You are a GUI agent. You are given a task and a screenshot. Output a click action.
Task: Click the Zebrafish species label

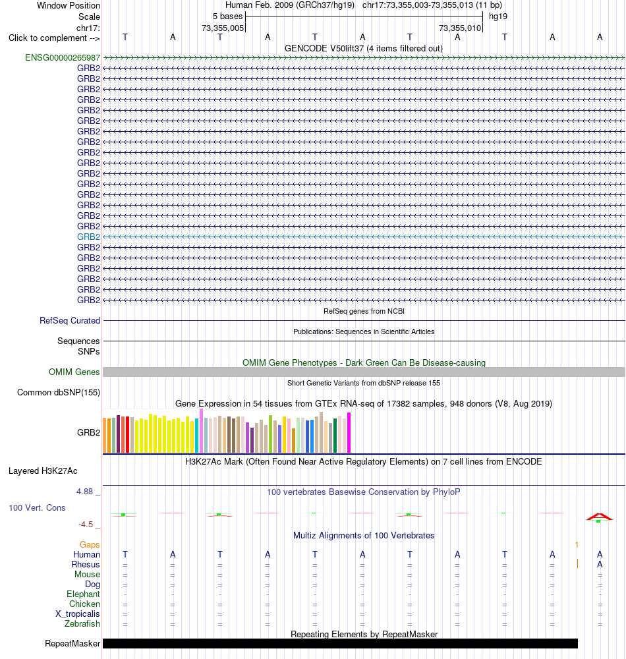point(82,623)
